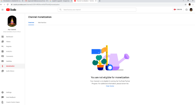Open the Videos sidebar item
Viewport: 196px width, 105px height.
point(13,42)
